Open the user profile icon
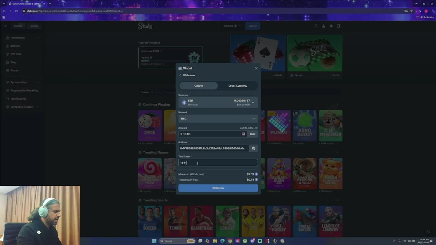Screen dimensions: 436x245 324,26
